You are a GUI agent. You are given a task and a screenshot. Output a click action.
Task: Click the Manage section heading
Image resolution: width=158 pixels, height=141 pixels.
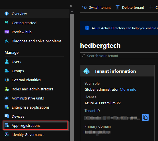tap(12, 52)
